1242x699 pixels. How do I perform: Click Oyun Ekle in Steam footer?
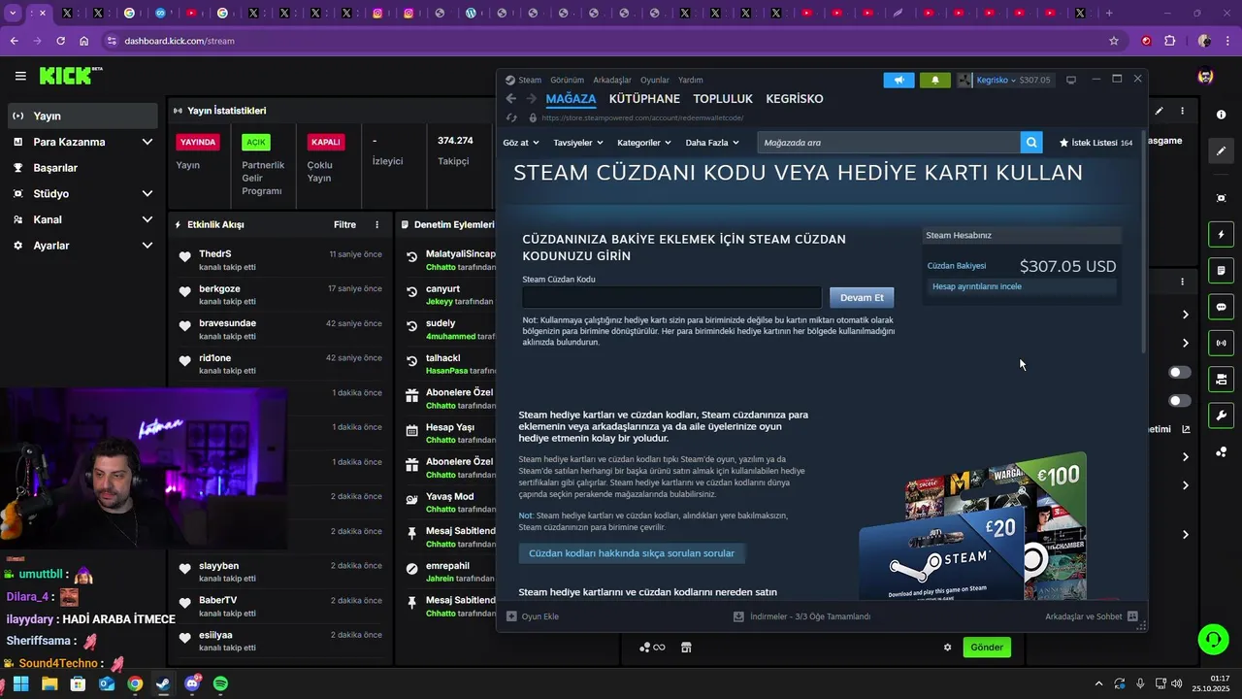[533, 616]
